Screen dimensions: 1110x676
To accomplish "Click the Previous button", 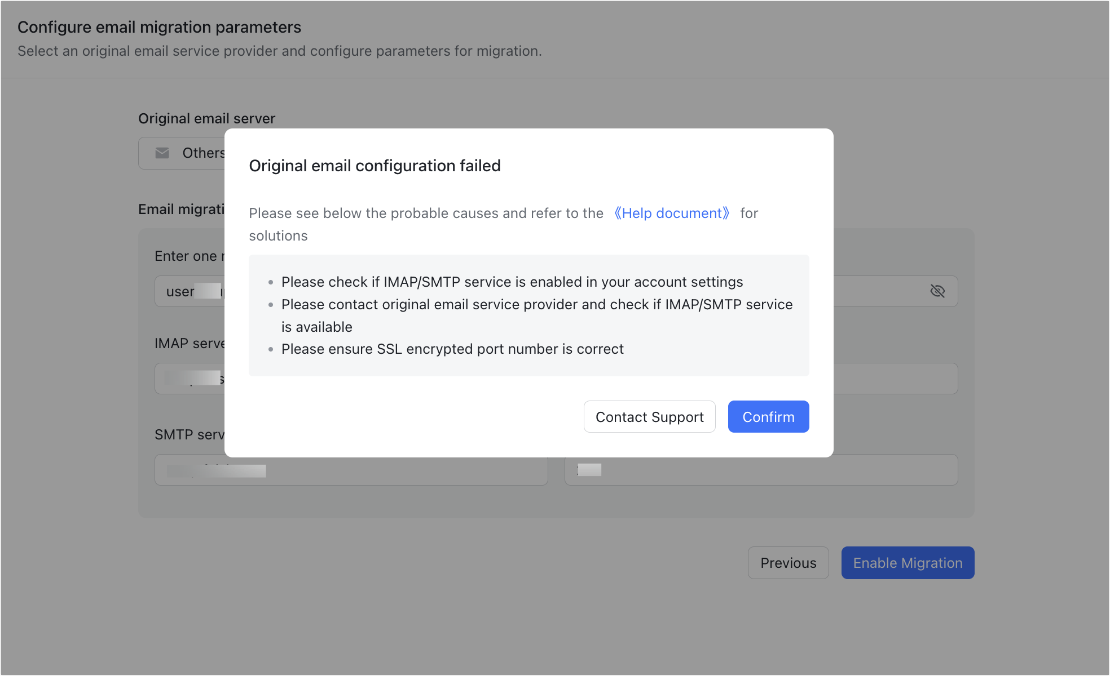I will pos(788,562).
